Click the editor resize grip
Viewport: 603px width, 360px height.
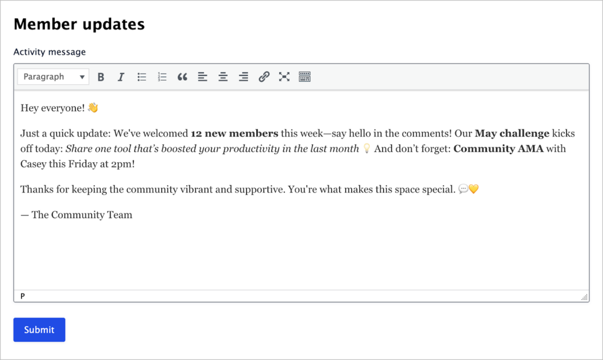(x=584, y=297)
